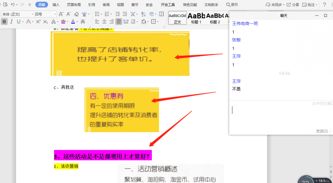The image size is (333, 183).
Task: Insert a bulleted list
Action: tap(97, 14)
